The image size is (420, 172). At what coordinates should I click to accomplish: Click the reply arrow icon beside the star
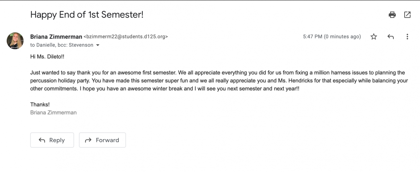(x=390, y=37)
